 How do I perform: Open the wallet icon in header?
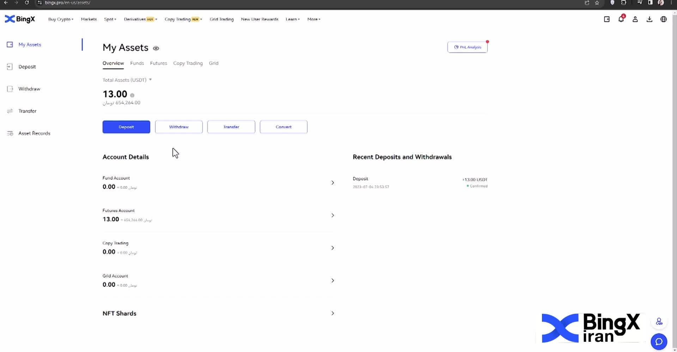[x=606, y=19]
